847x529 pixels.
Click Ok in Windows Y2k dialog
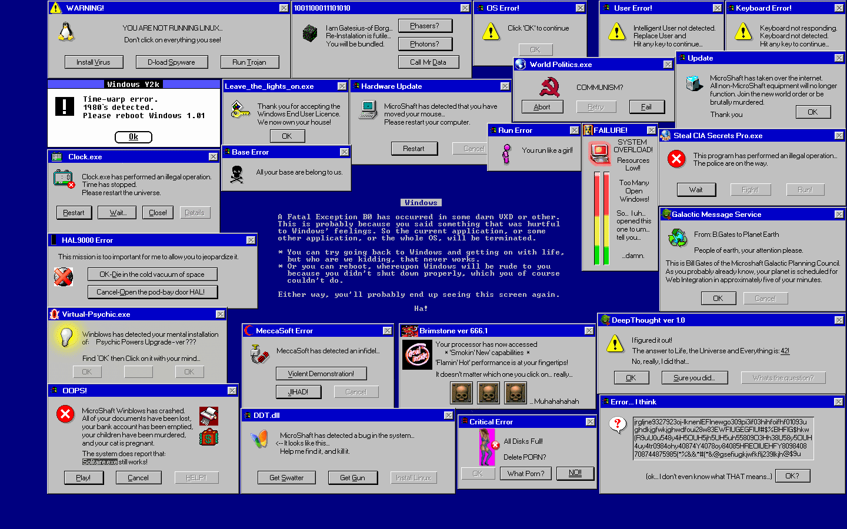[x=134, y=137]
